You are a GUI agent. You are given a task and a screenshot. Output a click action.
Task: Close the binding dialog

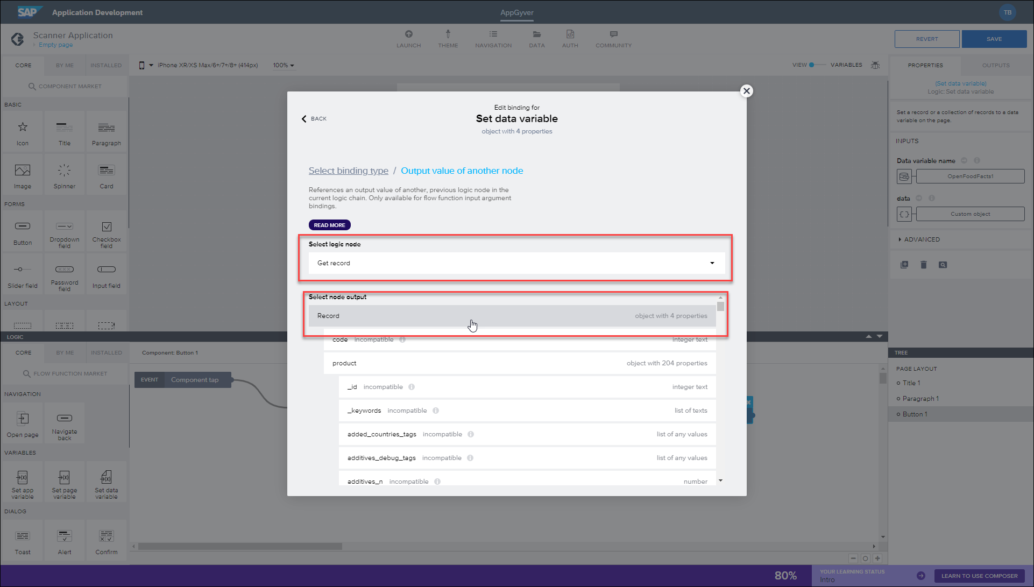[x=746, y=91]
